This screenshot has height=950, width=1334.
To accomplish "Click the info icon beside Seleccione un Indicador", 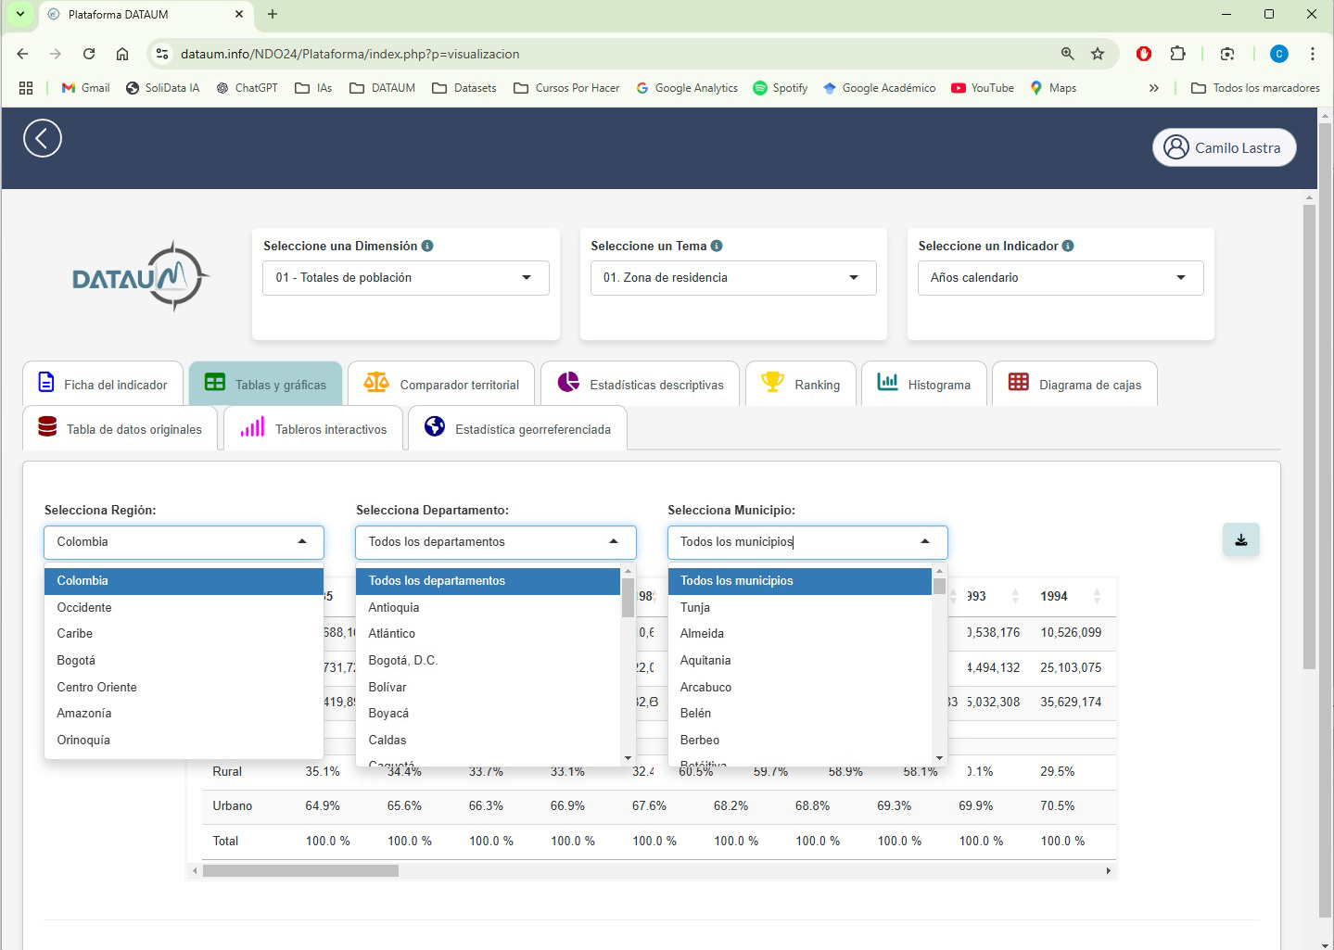I will pos(1068,247).
